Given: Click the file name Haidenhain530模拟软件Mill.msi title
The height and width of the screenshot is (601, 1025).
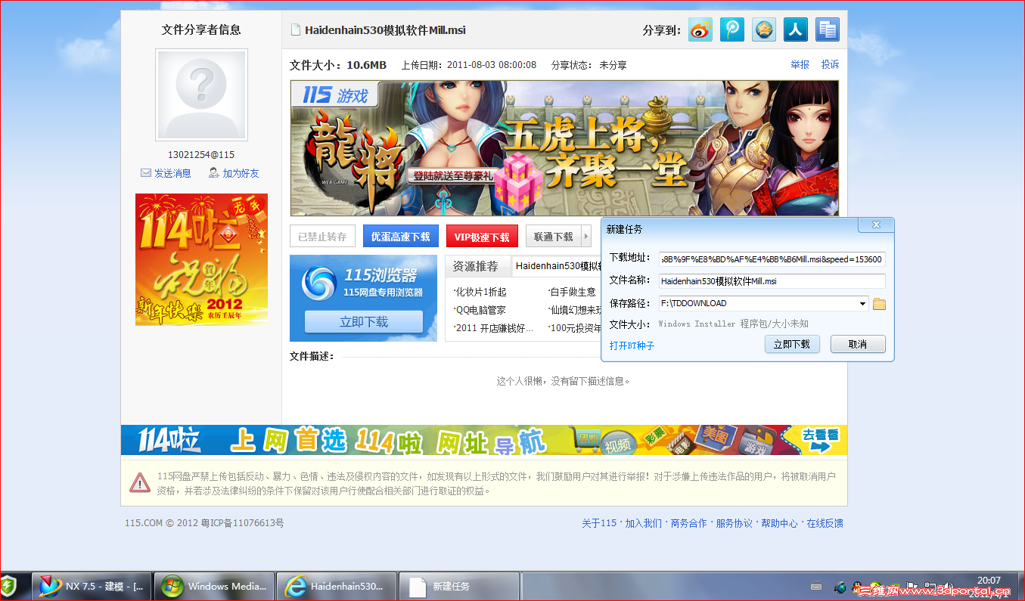Looking at the screenshot, I should 385,30.
